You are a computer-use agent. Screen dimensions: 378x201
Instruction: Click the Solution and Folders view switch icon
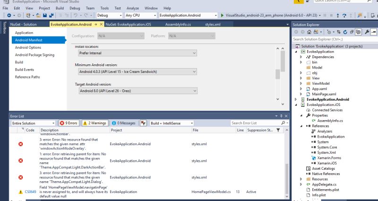point(316,32)
